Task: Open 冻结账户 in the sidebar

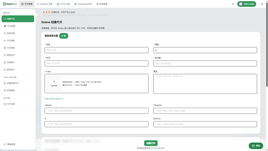Action: (18, 62)
